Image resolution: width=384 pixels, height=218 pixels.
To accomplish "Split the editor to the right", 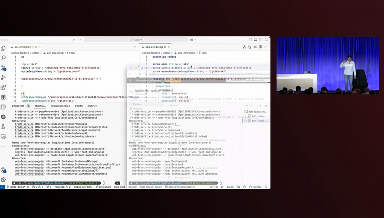I will (x=260, y=47).
